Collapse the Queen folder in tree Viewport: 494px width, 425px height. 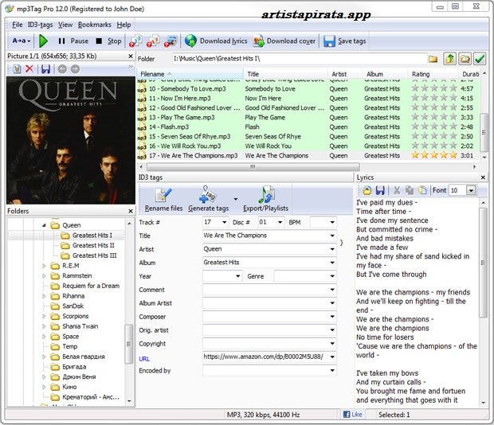[44, 225]
